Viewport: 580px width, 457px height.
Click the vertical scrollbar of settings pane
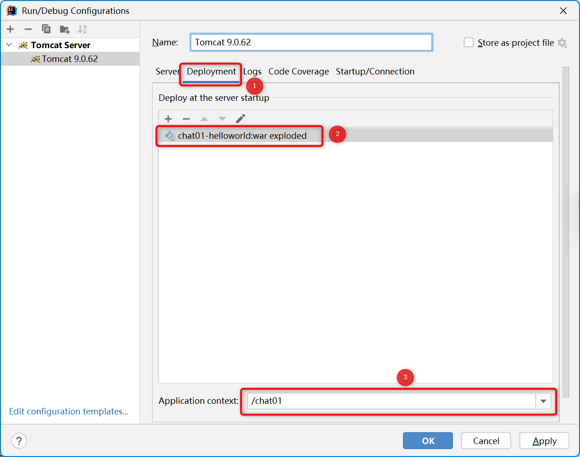point(566,231)
